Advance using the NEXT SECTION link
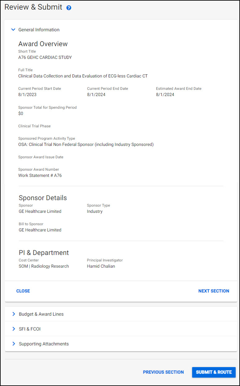This screenshot has width=240, height=386. click(214, 291)
